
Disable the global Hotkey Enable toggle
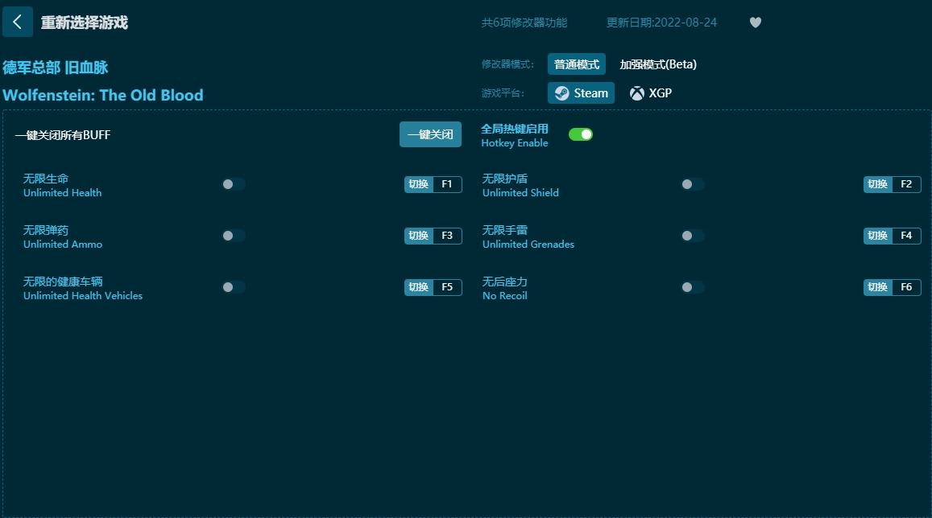pos(581,134)
